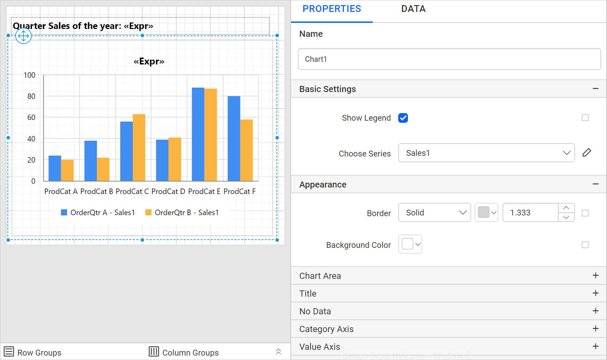The image size is (607, 360).
Task: Switch to the PROPERTIES tab
Action: tap(332, 9)
